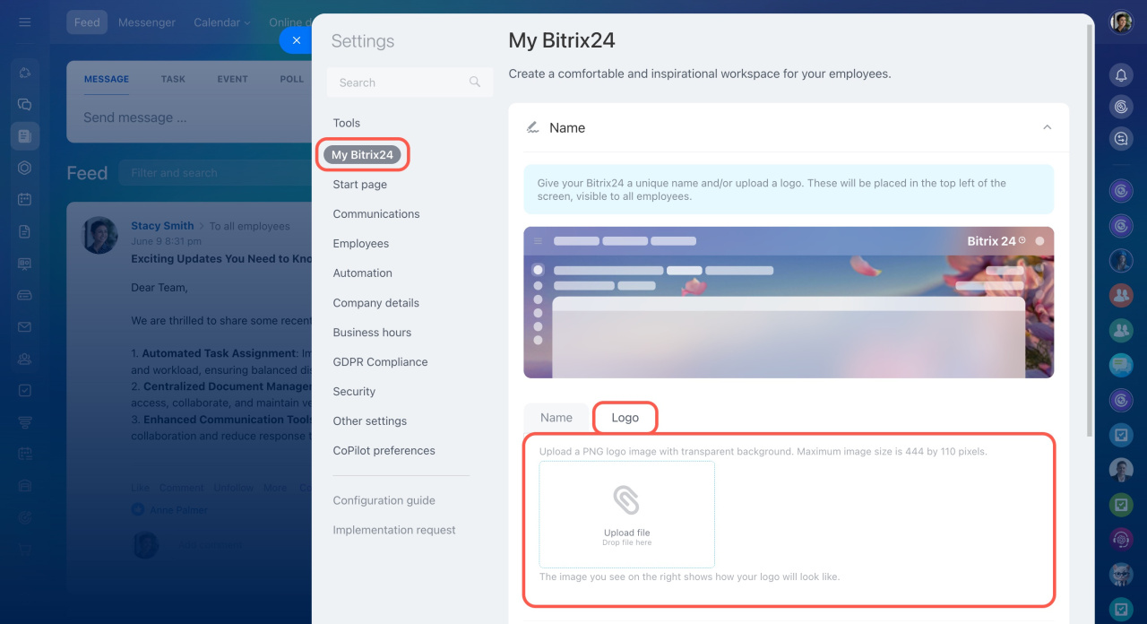Open the document icon in left sidebar
The height and width of the screenshot is (624, 1147).
[25, 231]
